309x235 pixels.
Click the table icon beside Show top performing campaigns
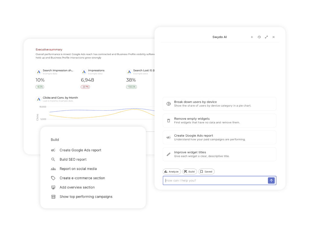tap(53, 197)
